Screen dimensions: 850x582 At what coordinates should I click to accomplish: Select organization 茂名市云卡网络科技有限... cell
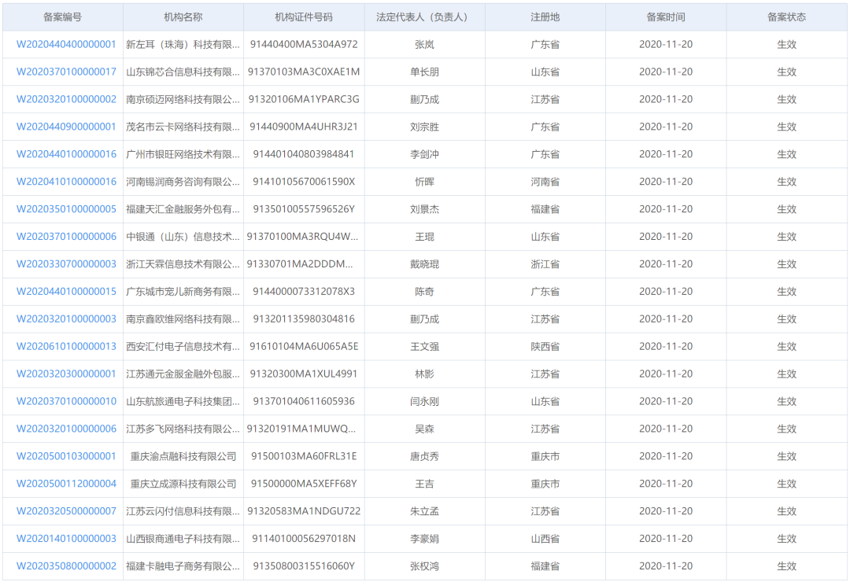pyautogui.click(x=183, y=127)
